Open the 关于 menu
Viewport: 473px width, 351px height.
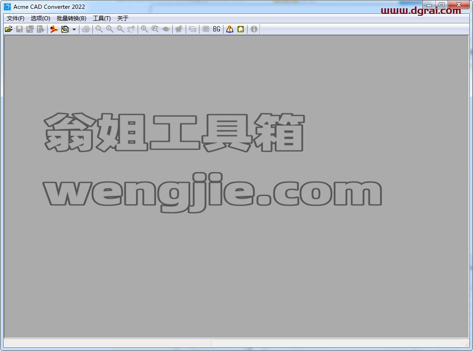[123, 18]
